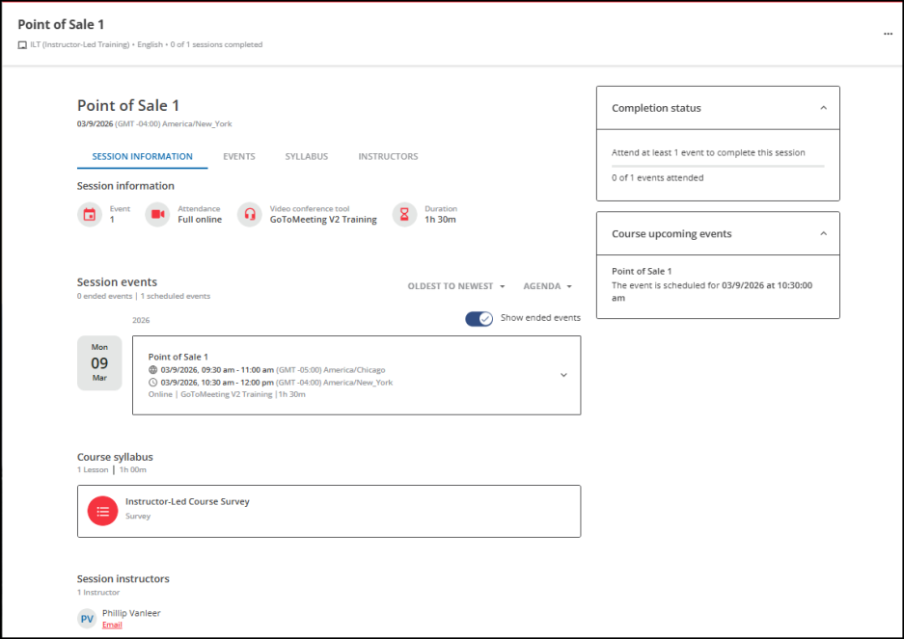Screen dimensions: 904x639
Task: Click the hourglass Duration icon
Action: point(405,215)
